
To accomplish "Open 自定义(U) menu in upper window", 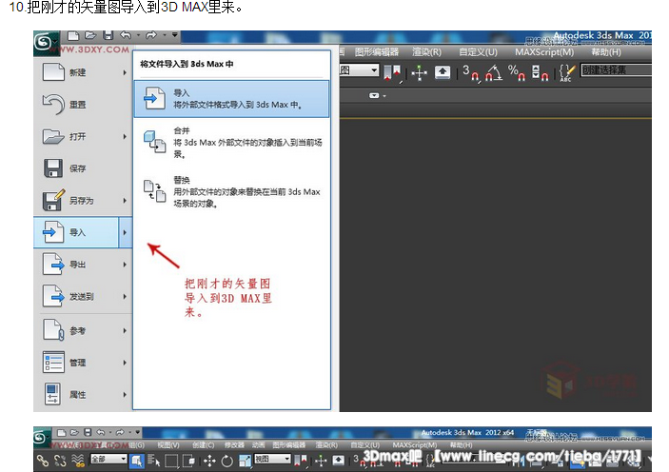I will pos(479,52).
